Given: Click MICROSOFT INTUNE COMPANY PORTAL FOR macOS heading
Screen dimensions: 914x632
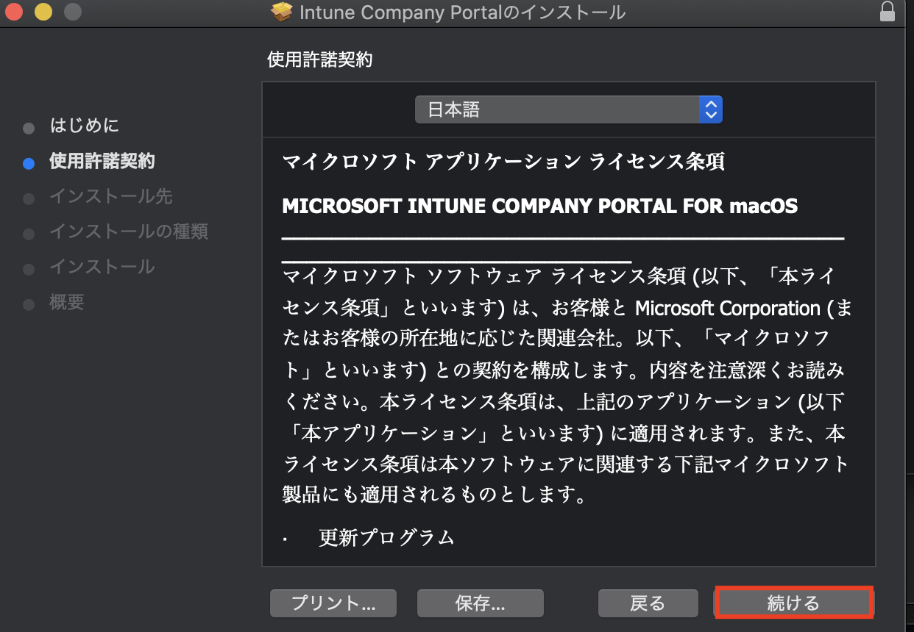Looking at the screenshot, I should tap(540, 206).
